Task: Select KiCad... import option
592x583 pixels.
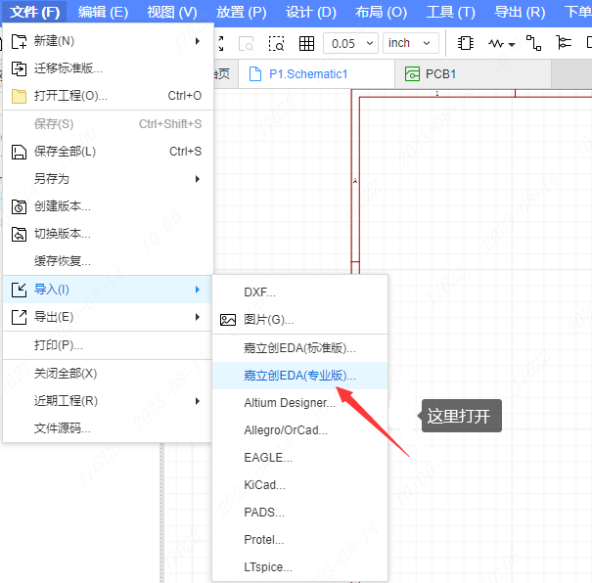Action: [x=300, y=485]
